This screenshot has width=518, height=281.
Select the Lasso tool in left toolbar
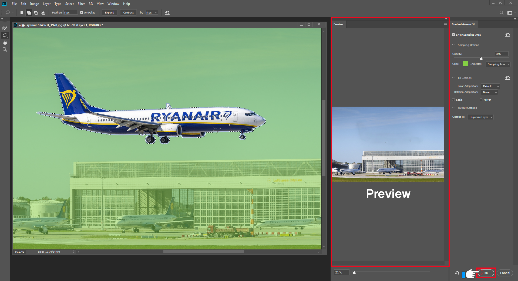click(5, 35)
